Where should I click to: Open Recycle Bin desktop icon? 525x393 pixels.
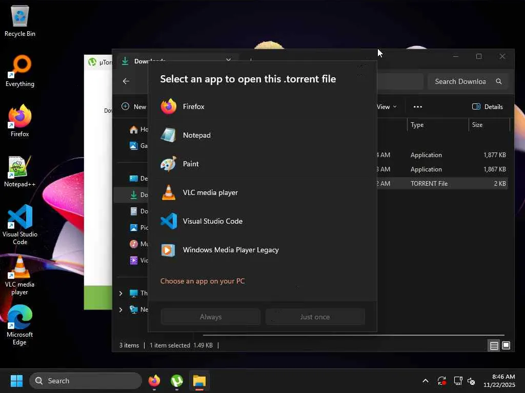(x=20, y=21)
